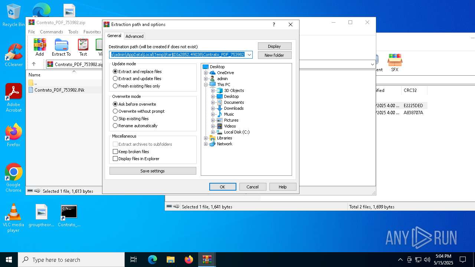The image size is (475, 267).
Task: Click the taskbar search box
Action: click(x=71, y=260)
